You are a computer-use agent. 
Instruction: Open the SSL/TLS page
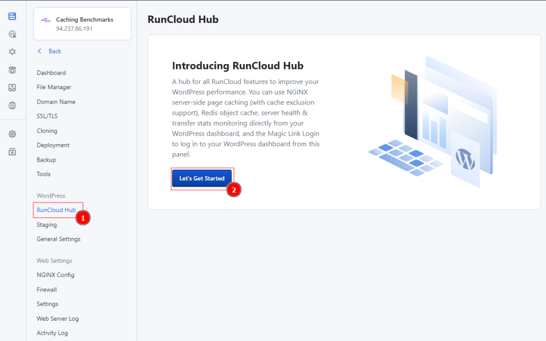pos(47,116)
